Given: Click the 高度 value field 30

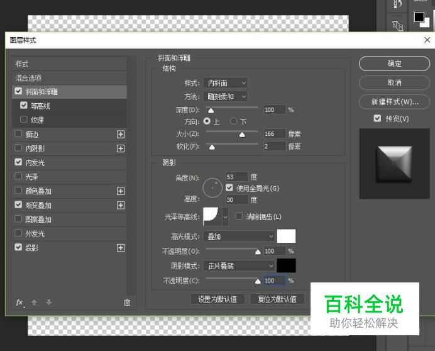Looking at the screenshot, I should coord(236,199).
